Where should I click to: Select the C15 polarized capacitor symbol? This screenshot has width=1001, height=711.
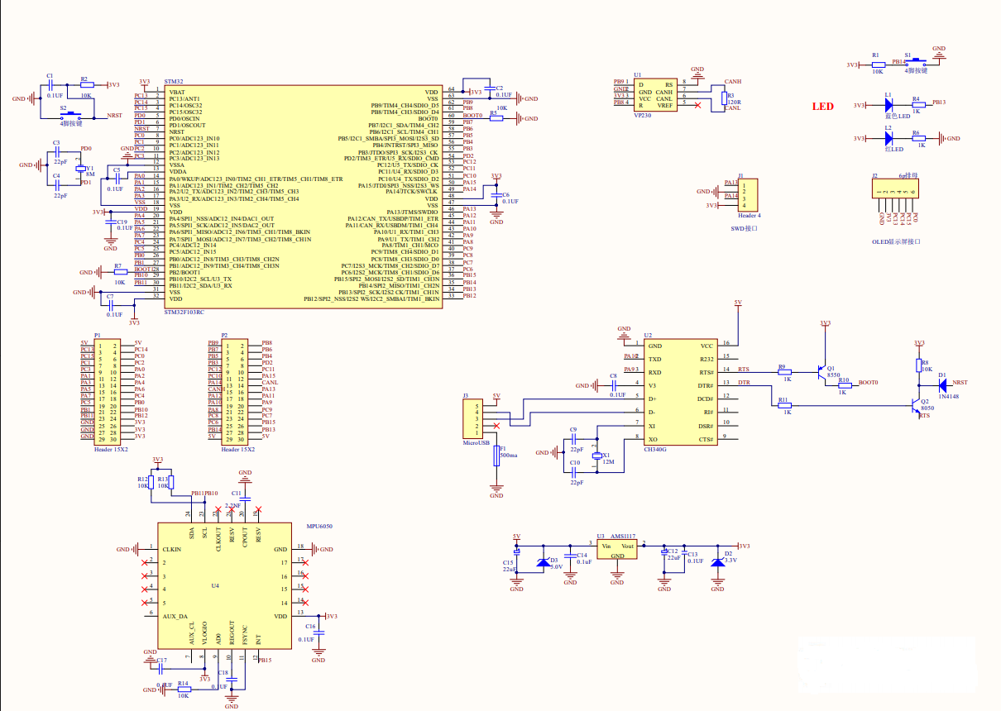pos(517,553)
